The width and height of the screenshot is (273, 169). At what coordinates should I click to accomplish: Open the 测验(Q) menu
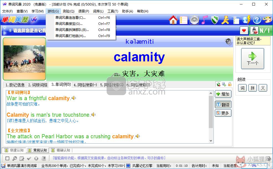pyautogui.click(x=69, y=11)
